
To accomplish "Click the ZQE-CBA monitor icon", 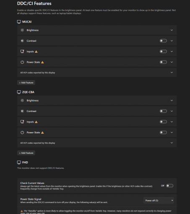I will click(19, 92).
